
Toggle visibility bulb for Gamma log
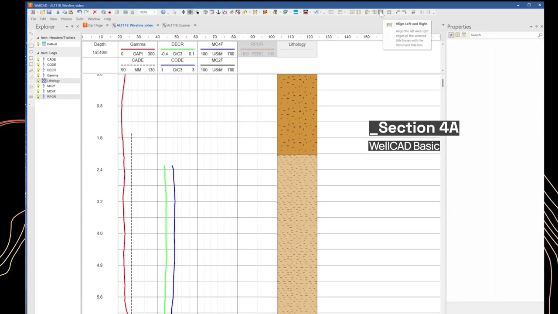click(38, 75)
